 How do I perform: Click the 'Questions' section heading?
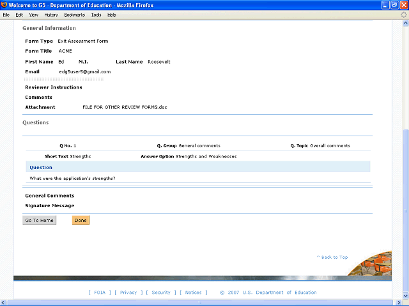click(36, 122)
